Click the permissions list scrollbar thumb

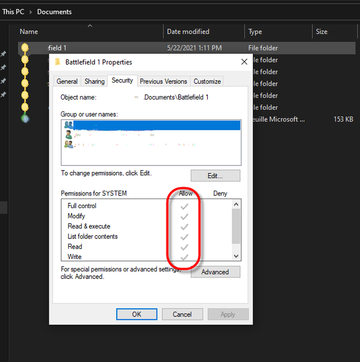[x=236, y=226]
